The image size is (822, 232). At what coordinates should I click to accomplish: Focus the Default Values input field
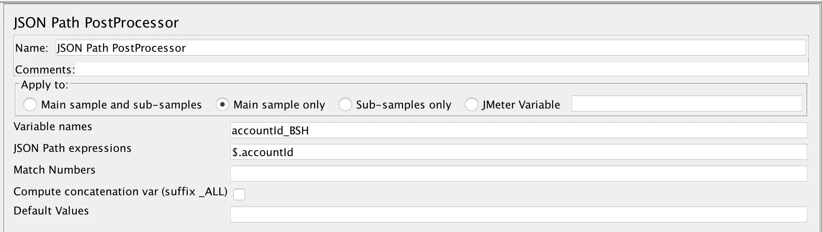click(518, 214)
